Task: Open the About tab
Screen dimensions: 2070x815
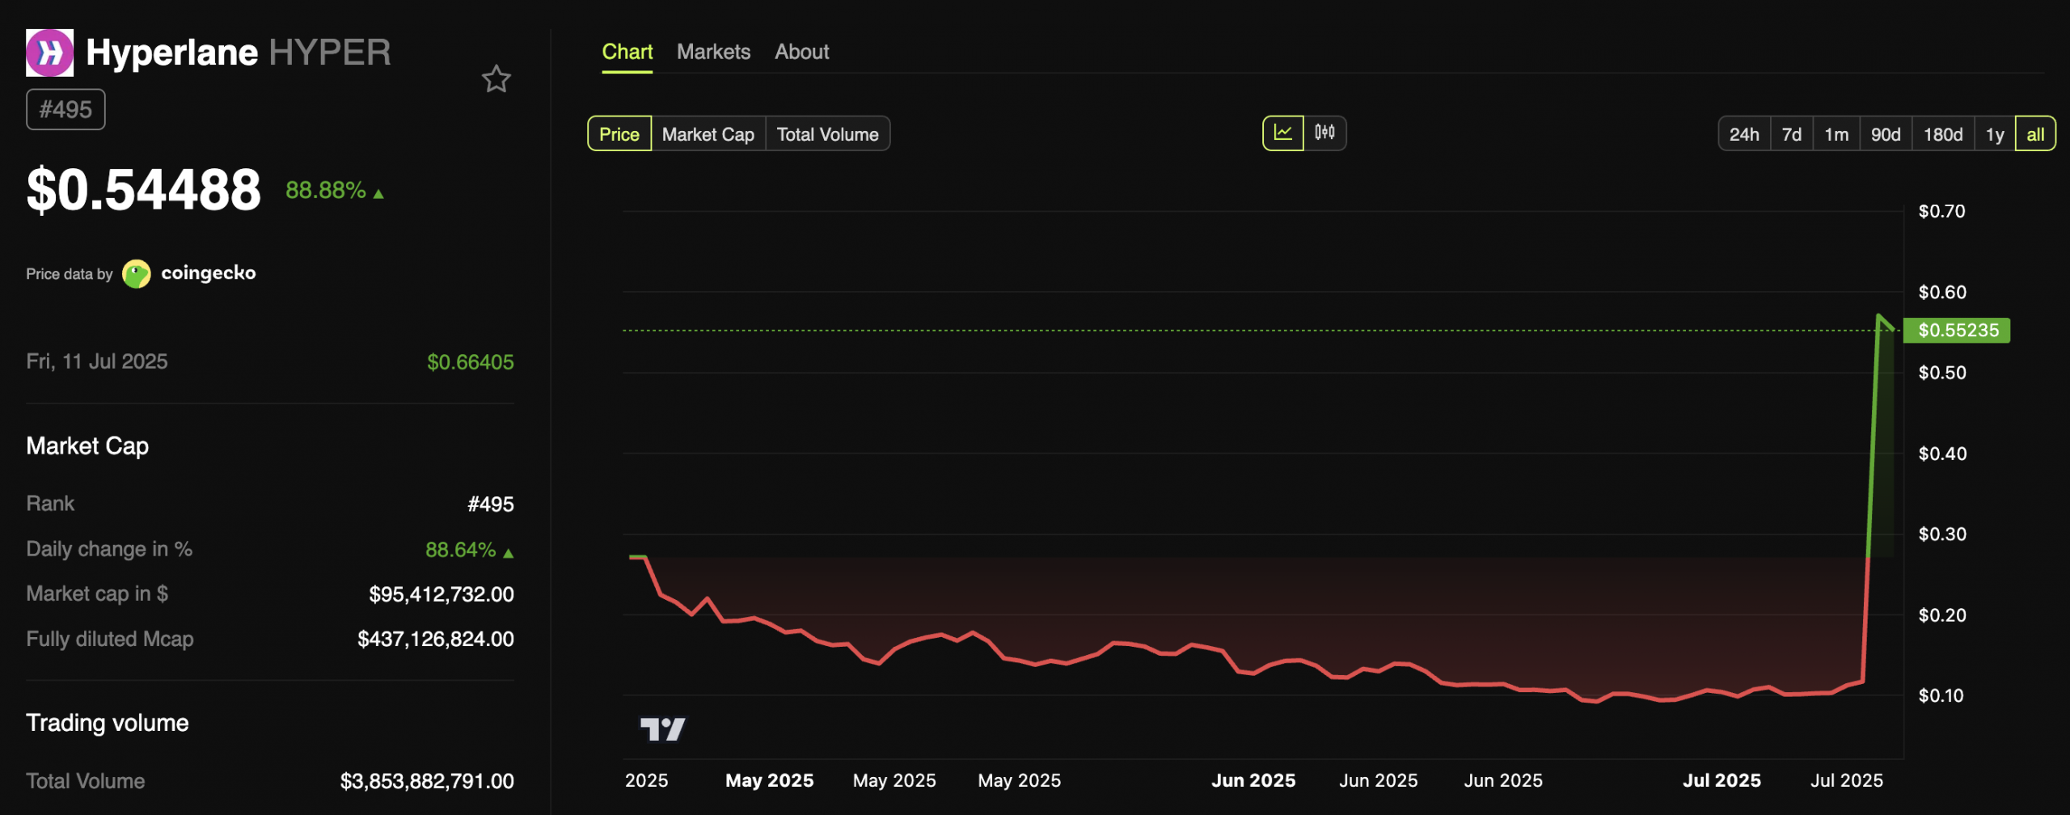Action: coord(801,52)
